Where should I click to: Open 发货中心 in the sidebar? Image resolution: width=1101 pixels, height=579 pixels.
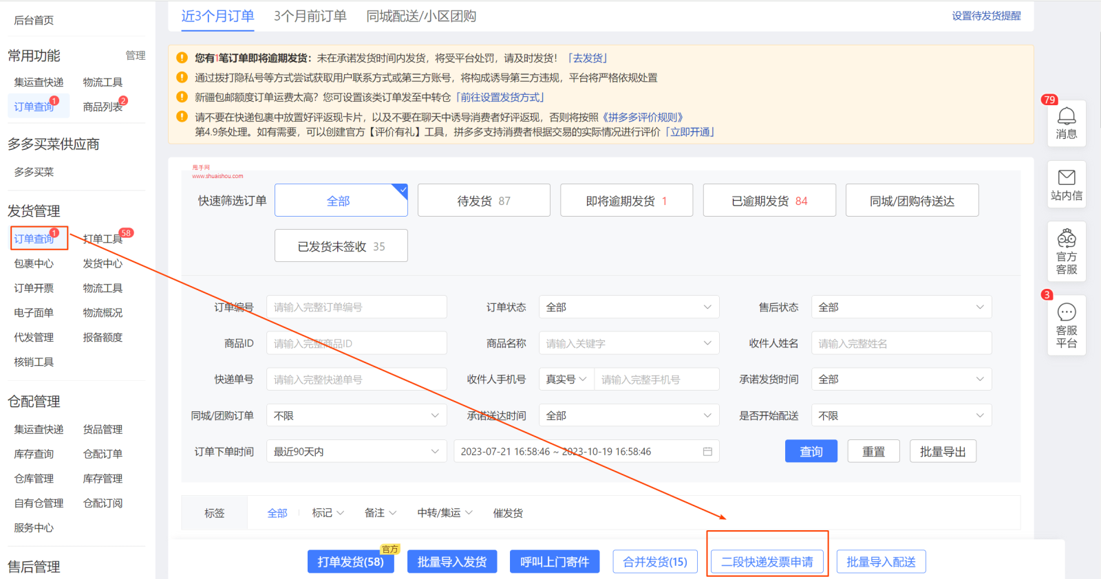(x=103, y=263)
